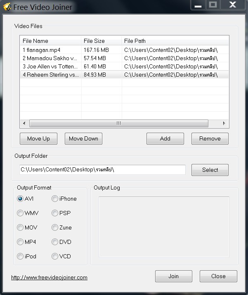This screenshot has width=248, height=295.
Task: Select the row '3 Joe Allen vs Totten...'
Action: (124, 67)
